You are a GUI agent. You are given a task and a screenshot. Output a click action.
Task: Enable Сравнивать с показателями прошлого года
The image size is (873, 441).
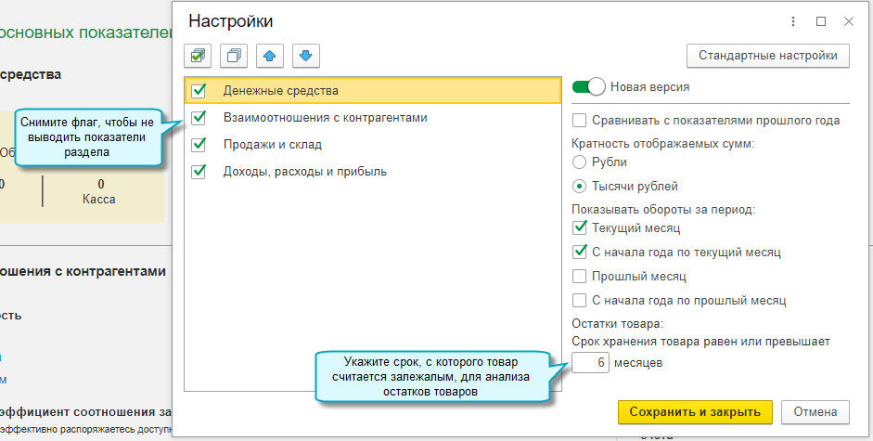tap(579, 121)
